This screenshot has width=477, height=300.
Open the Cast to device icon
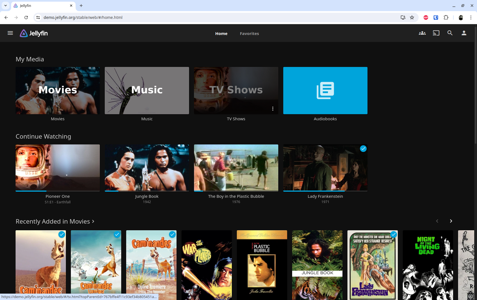(436, 33)
